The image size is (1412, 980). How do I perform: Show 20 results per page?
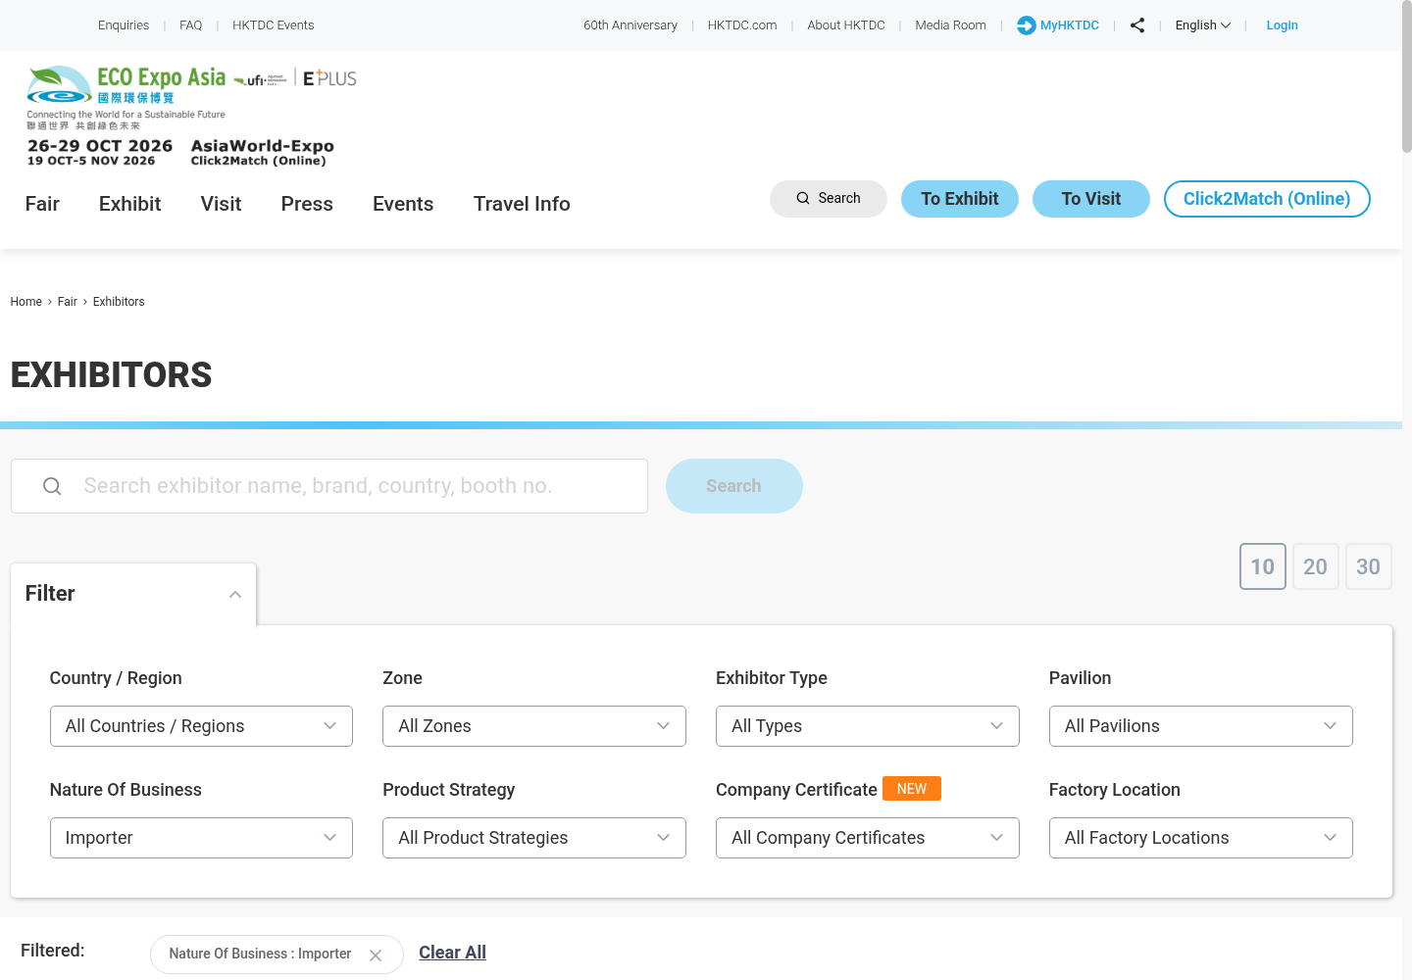click(1316, 566)
